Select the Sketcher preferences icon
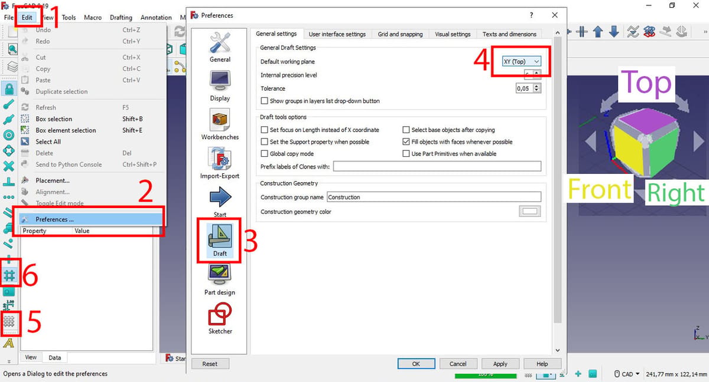709x382 pixels. (x=220, y=318)
